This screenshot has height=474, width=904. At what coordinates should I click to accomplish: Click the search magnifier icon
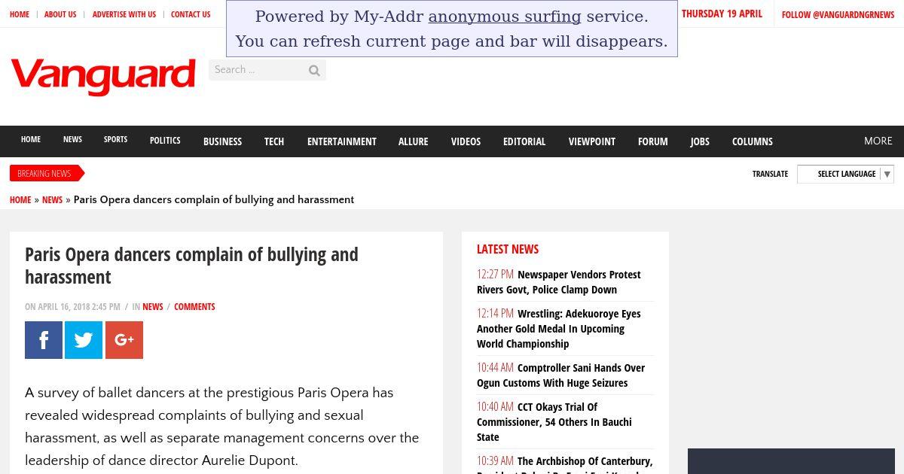(314, 70)
